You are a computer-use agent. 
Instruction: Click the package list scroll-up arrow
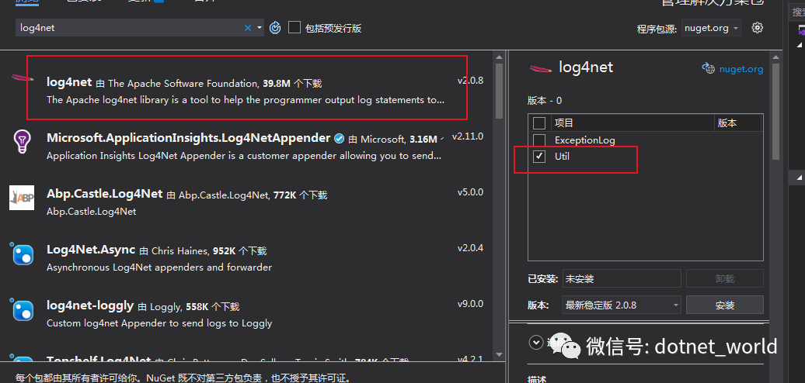tap(499, 56)
